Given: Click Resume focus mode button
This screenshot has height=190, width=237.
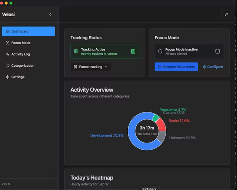Looking at the screenshot, I should [176, 67].
